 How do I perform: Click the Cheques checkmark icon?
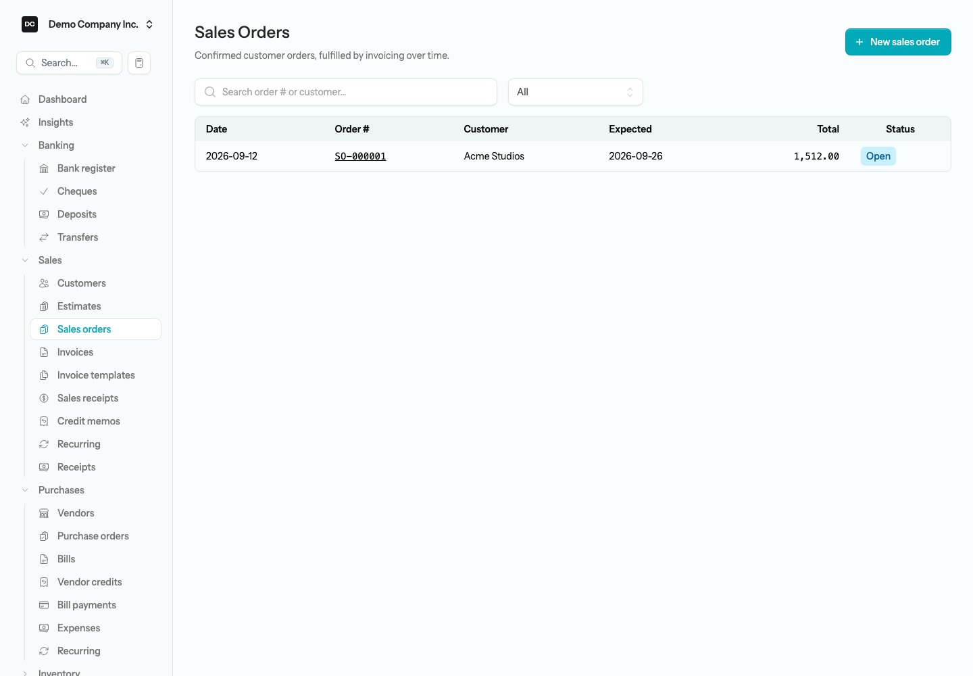pos(44,191)
